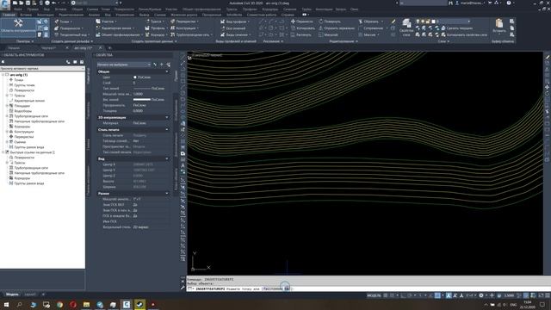The height and width of the screenshot is (310, 551).
Task: Open the Профиль (Profile) ribbon tool
Action: click(x=157, y=28)
